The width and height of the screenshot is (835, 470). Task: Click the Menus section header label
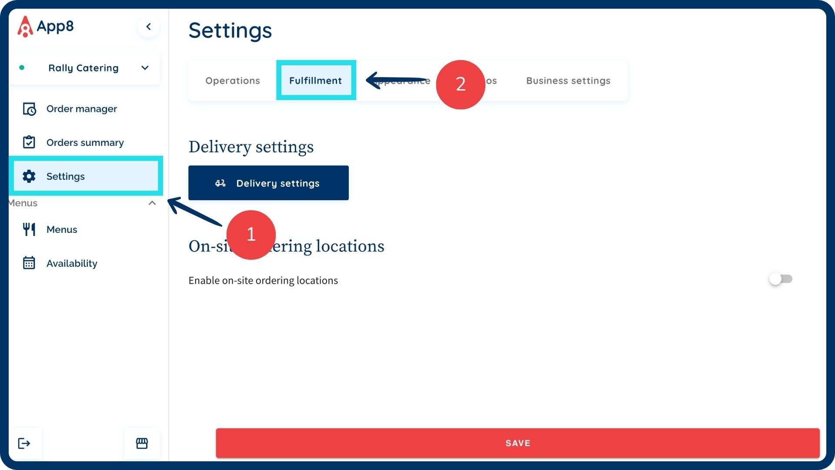(23, 203)
